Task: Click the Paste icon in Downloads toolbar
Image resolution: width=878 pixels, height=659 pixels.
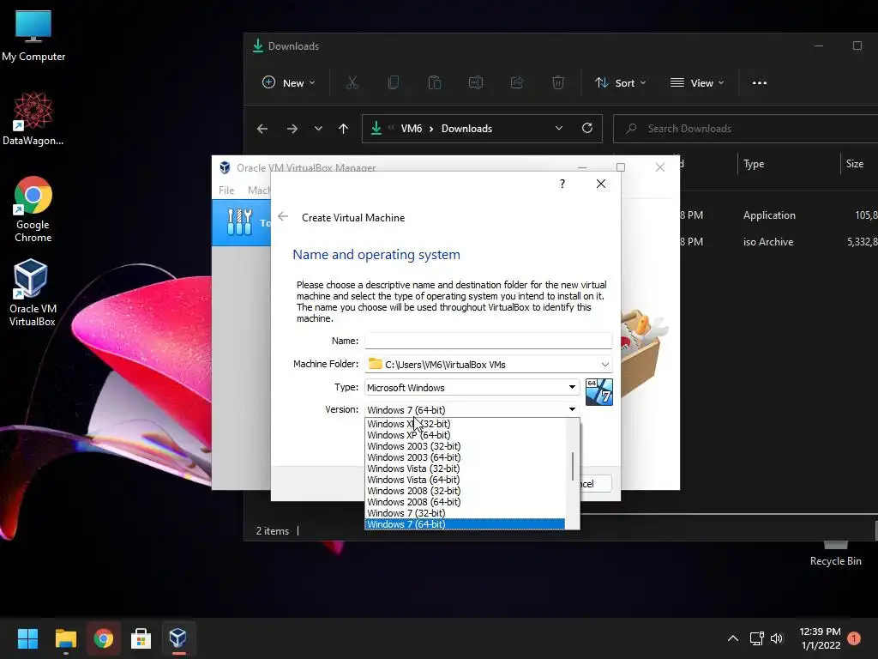Action: (435, 83)
